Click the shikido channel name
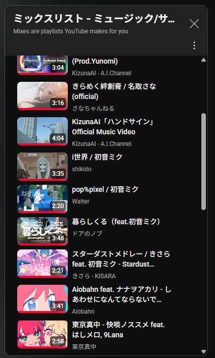 81,169
